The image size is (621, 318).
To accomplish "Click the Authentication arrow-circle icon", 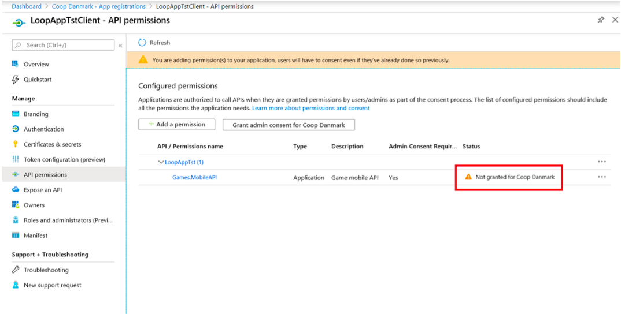I will click(x=16, y=129).
